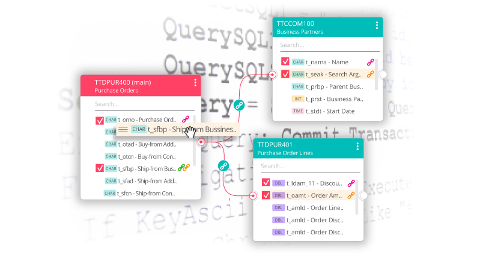This screenshot has width=480, height=253.
Task: Click the output connector circle right of t_oamt
Action: click(x=363, y=195)
